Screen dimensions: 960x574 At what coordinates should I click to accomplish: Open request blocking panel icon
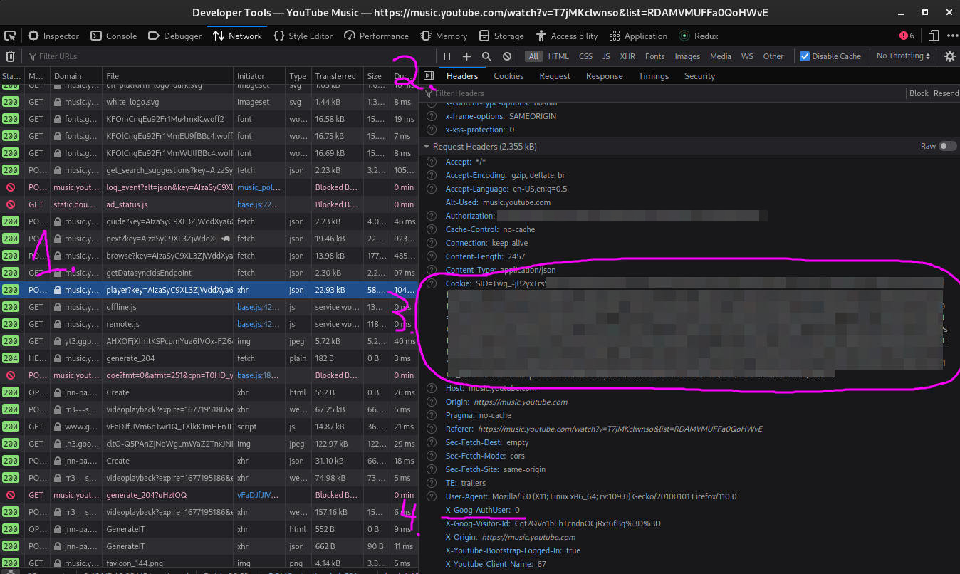click(506, 56)
